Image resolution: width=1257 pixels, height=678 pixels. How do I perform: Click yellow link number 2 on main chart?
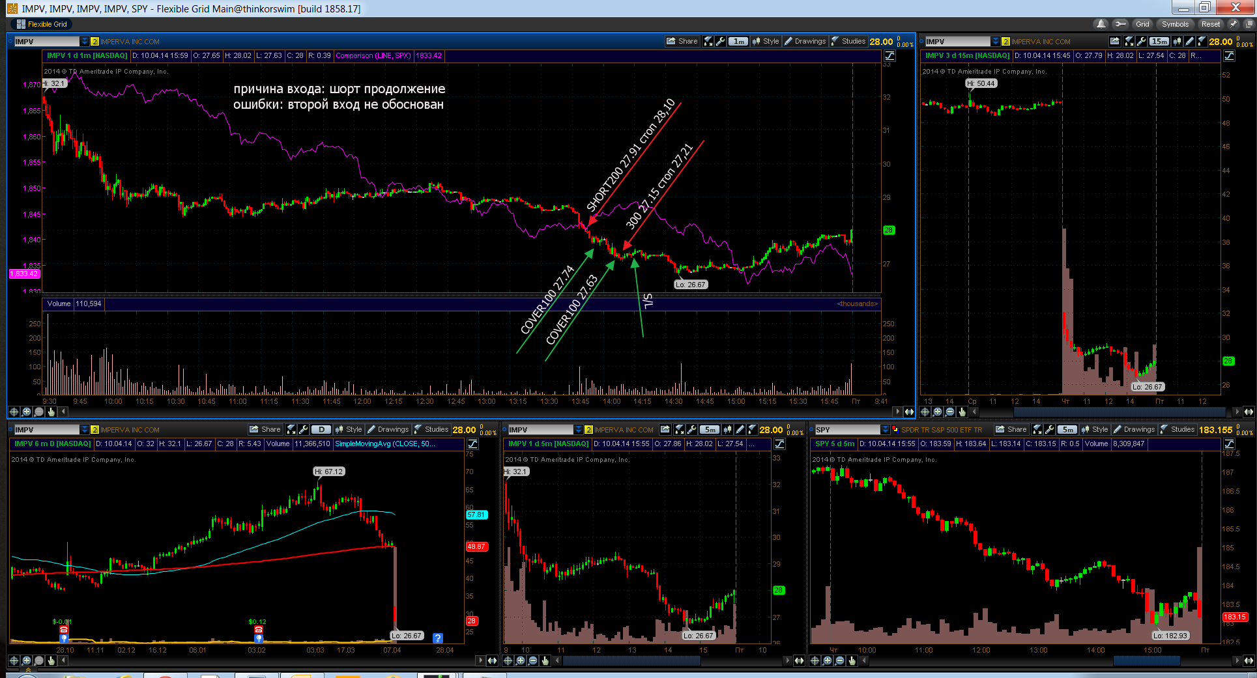click(94, 42)
